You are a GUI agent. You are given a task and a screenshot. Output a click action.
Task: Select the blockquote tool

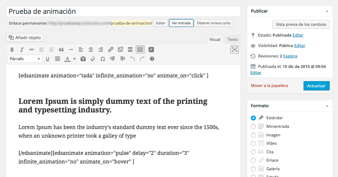[x=61, y=49]
